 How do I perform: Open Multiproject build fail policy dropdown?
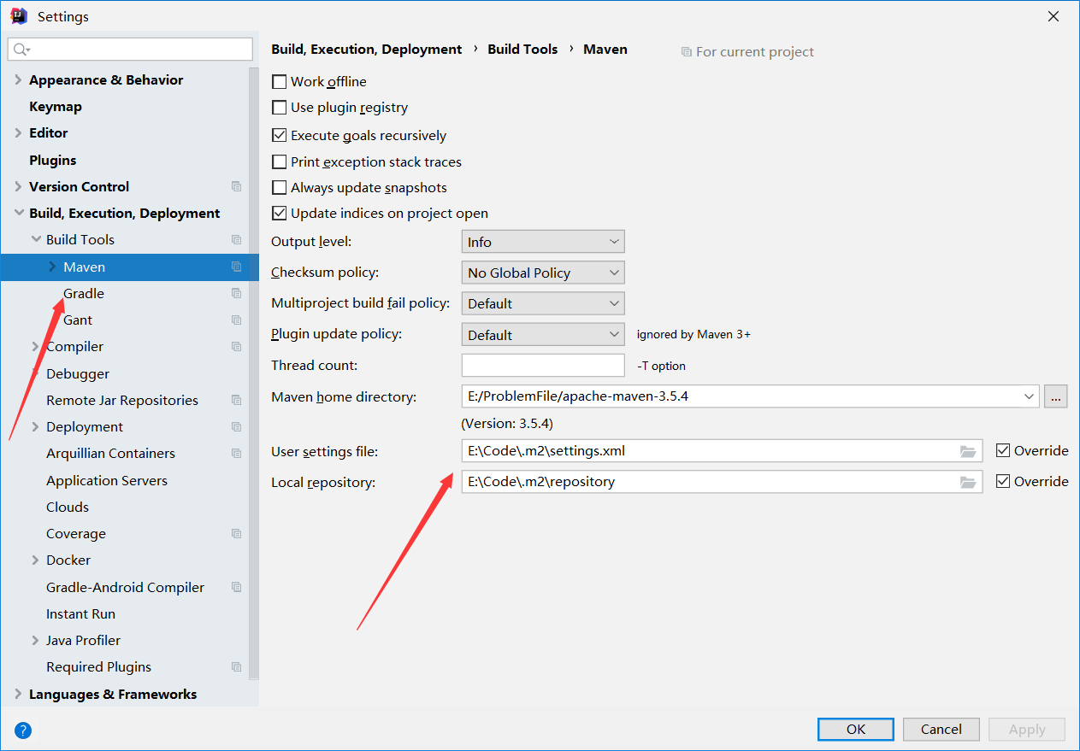(x=543, y=303)
